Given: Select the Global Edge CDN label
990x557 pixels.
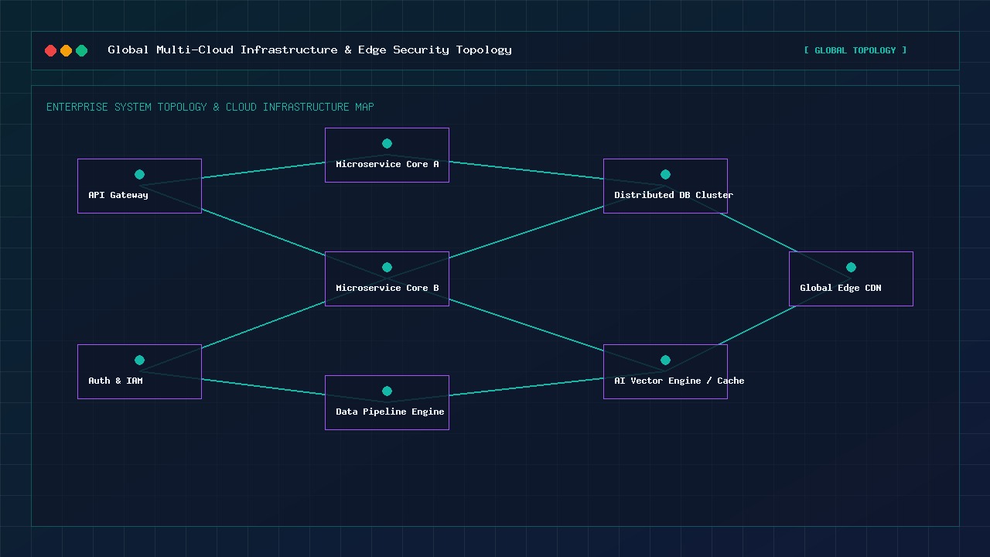Looking at the screenshot, I should click(841, 288).
